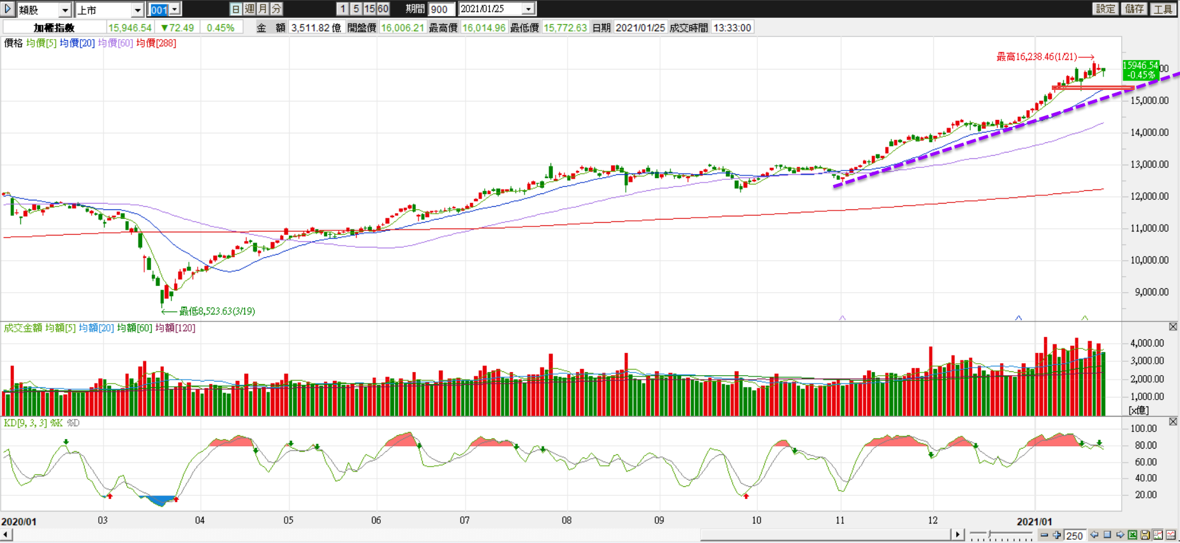Click the 均額[60] volume average legend
This screenshot has height=543, width=1180.
135,327
